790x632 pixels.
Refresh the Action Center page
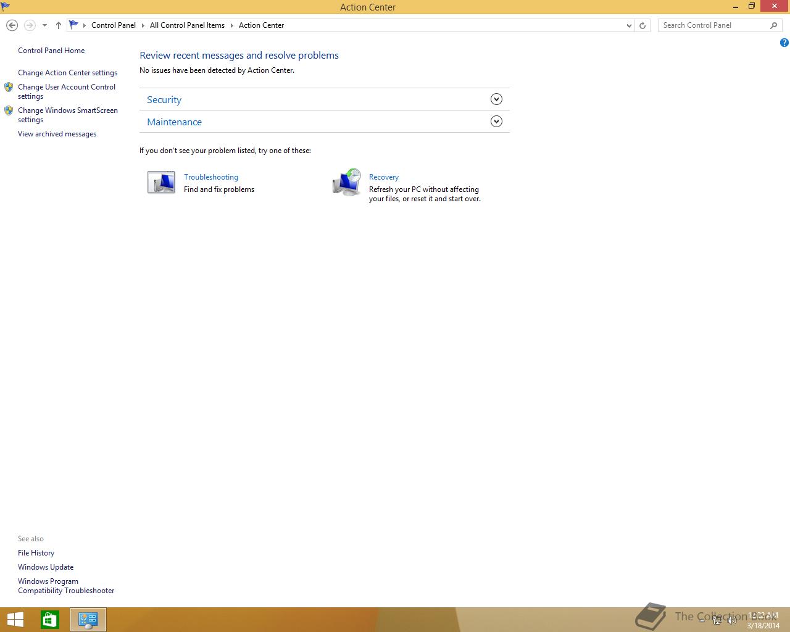(642, 25)
